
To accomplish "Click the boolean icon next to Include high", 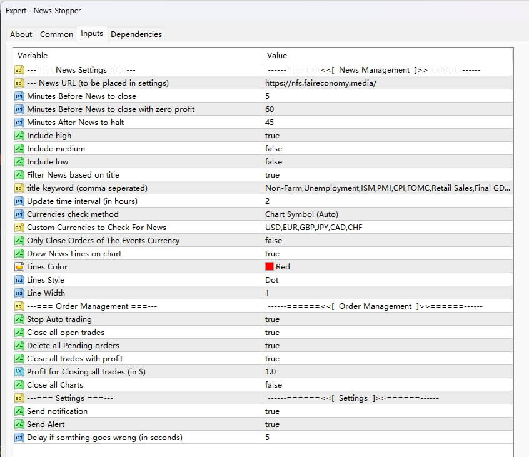I will 19,136.
